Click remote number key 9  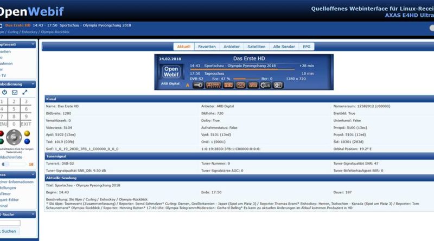click(26, 116)
